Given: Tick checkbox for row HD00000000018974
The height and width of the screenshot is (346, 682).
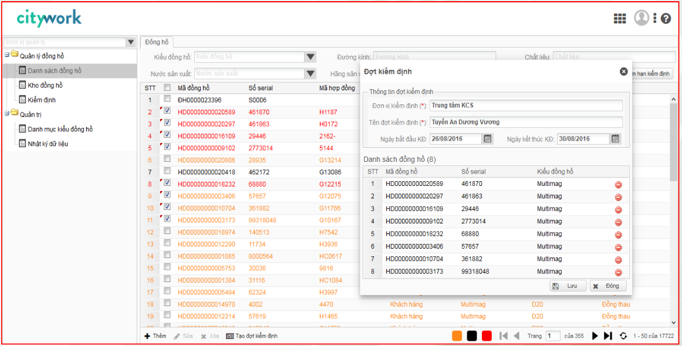Looking at the screenshot, I should click(167, 231).
